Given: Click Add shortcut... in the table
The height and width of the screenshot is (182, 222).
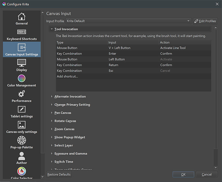Looking at the screenshot, I should point(67,76).
